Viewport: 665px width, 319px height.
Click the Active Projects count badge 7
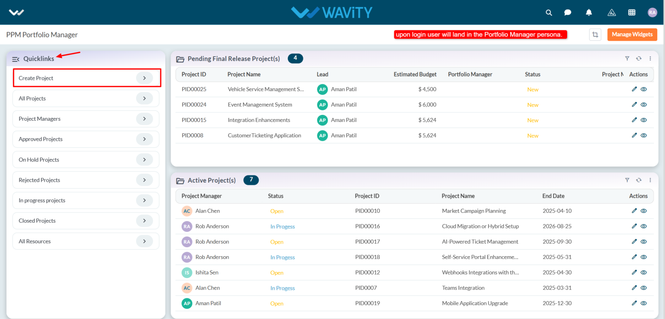pos(251,180)
